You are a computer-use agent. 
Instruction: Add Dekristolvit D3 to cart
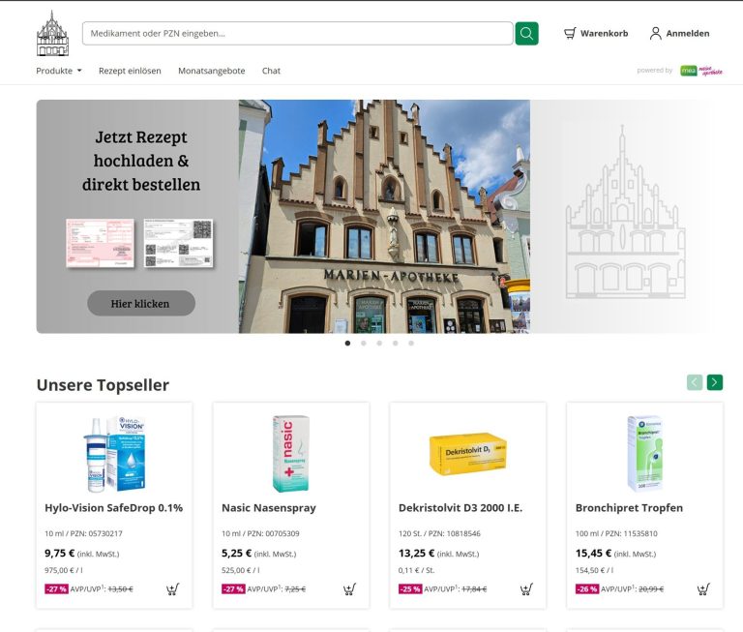[526, 589]
